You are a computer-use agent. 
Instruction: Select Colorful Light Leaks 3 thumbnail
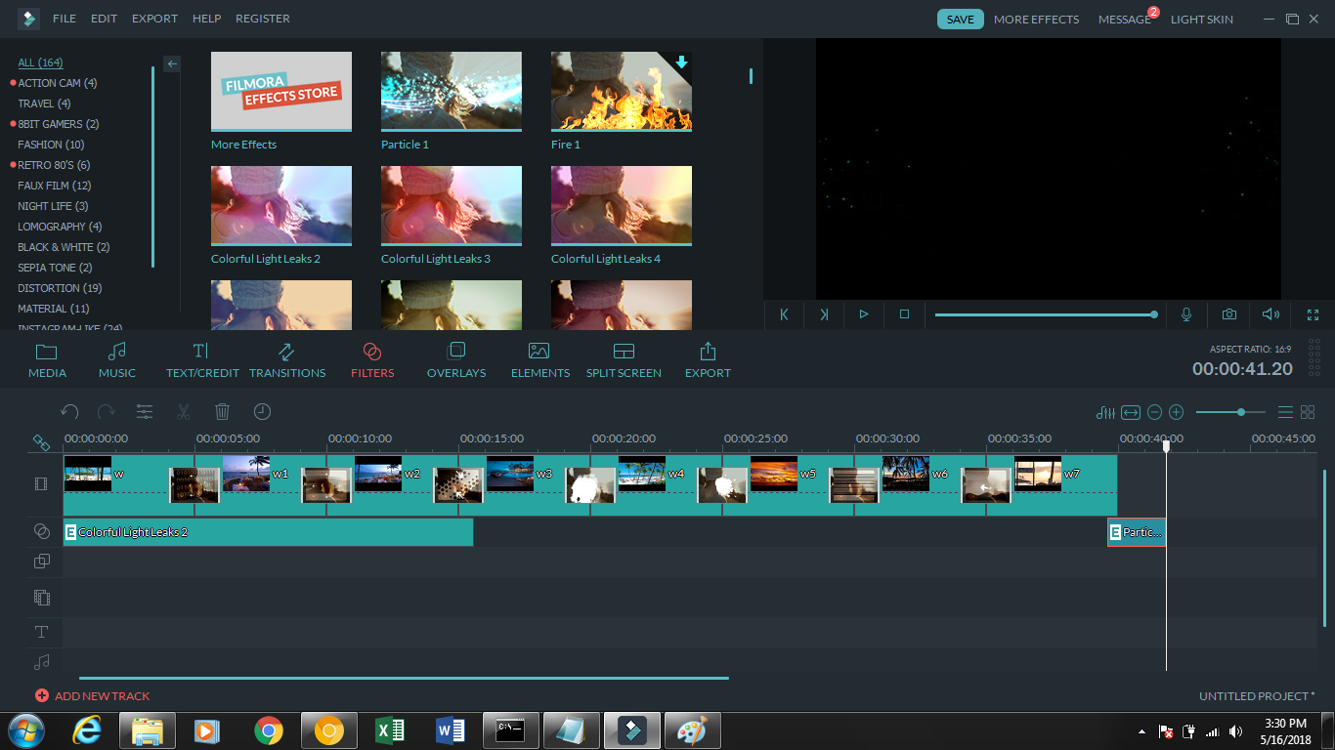[x=452, y=205]
